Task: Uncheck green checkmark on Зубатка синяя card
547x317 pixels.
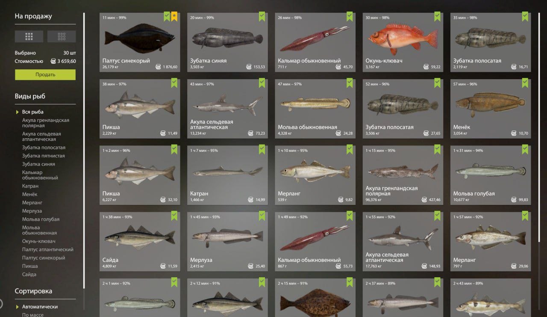Action: click(x=262, y=17)
